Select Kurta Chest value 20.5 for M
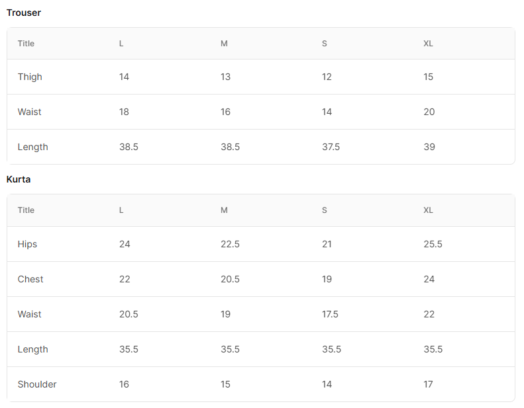Screen dimensions: 524x408 (x=230, y=279)
